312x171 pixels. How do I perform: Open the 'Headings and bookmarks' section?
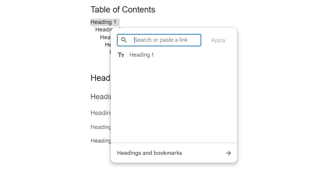coord(150,153)
